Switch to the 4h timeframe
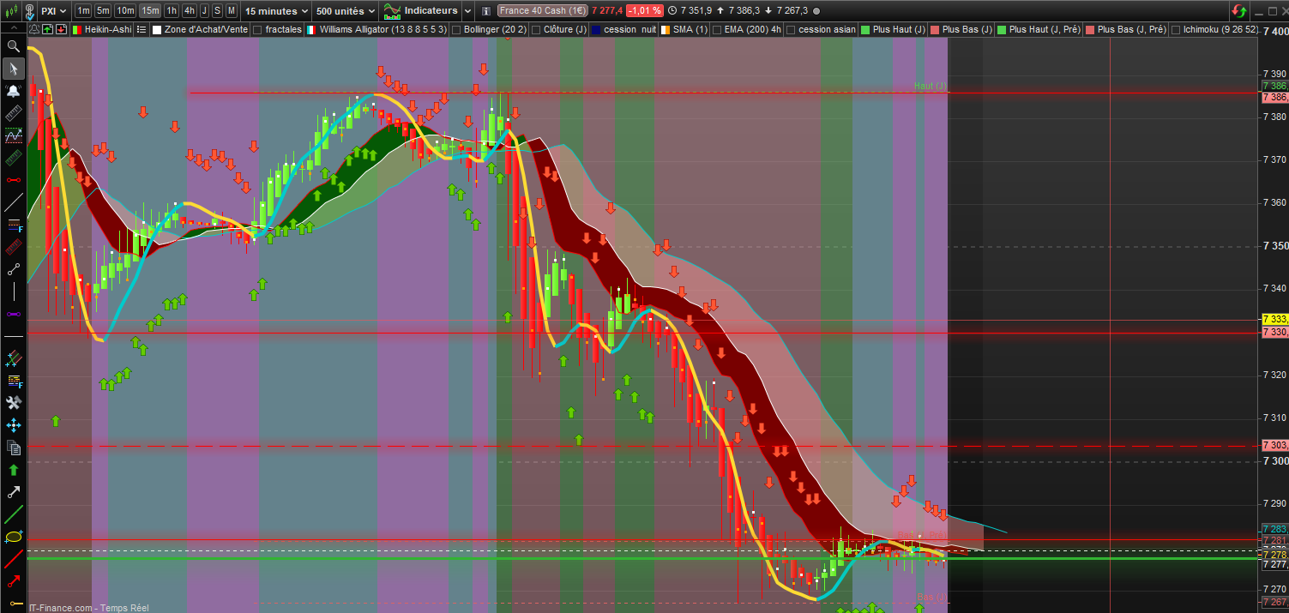The height and width of the screenshot is (613, 1289). pos(189,11)
